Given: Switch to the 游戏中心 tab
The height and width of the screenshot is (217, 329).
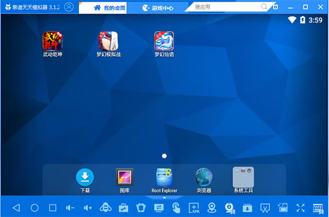Looking at the screenshot, I should point(157,8).
